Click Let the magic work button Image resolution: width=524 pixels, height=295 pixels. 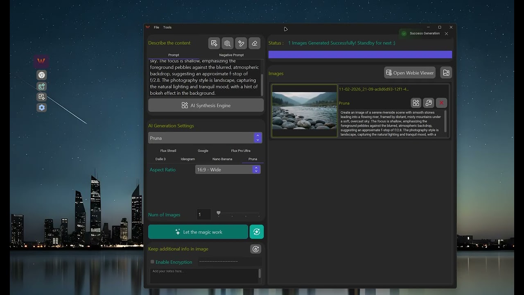click(198, 232)
